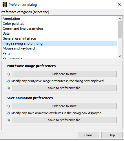Click the Close button at bottom
The width and height of the screenshot is (124, 141).
click(x=88, y=135)
